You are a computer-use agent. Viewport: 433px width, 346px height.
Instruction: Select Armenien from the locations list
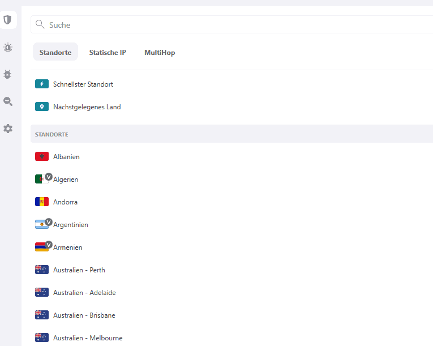(x=231, y=247)
